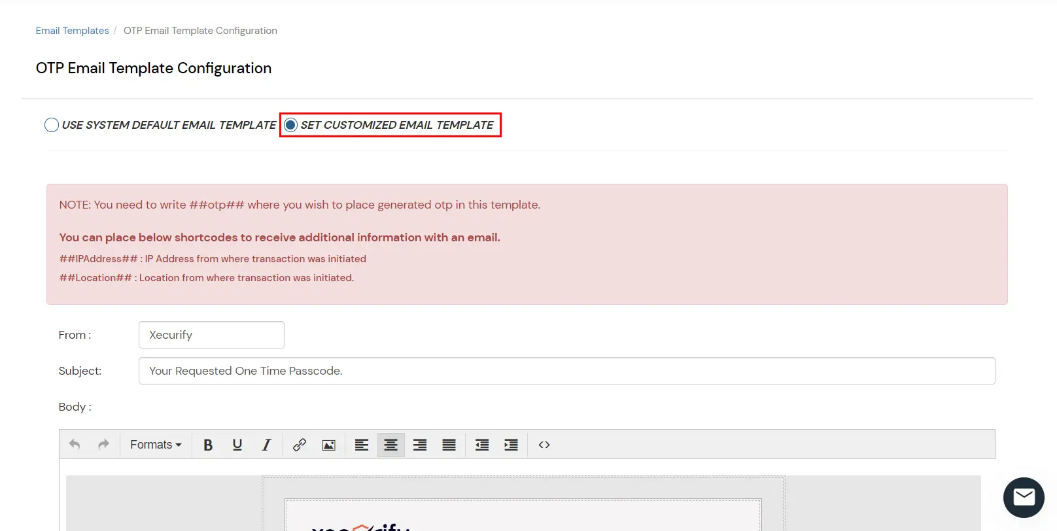
Task: Insert a link with the chain icon
Action: tap(300, 445)
